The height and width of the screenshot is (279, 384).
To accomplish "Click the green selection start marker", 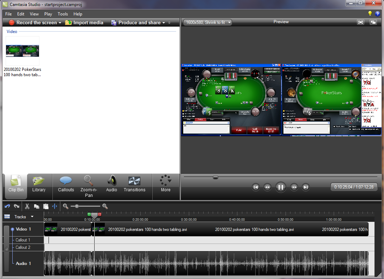I will [x=89, y=214].
